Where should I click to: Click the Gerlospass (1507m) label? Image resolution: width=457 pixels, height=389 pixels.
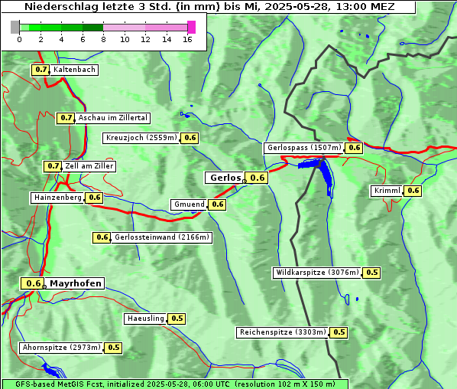coord(303,148)
